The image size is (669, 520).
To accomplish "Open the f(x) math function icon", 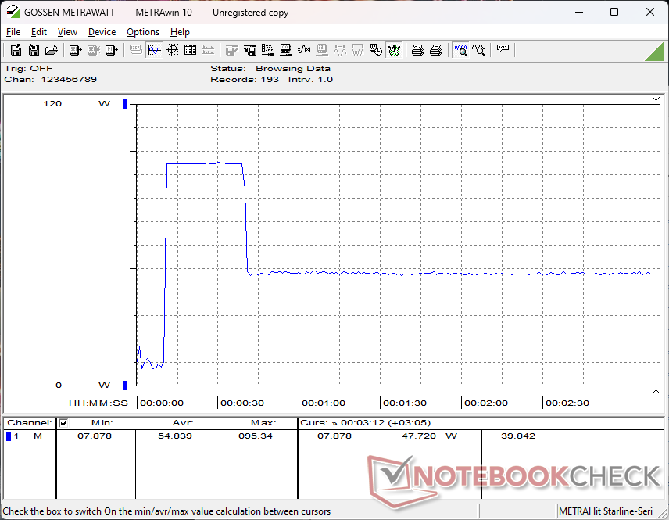I will [x=304, y=50].
